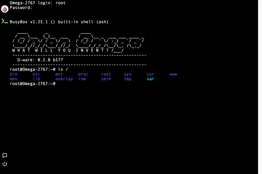Click the 'usr' directory name

click(150, 74)
